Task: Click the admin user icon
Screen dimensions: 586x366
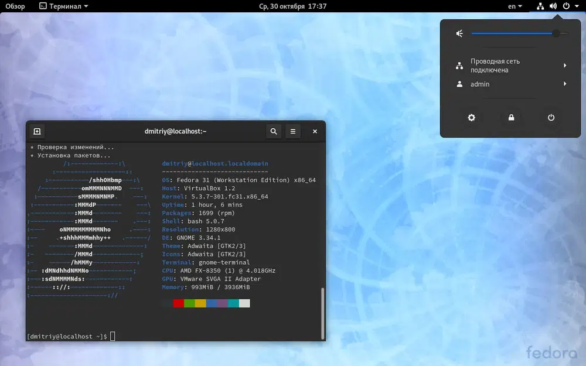Action: coord(459,84)
